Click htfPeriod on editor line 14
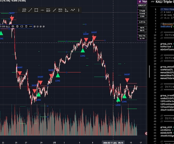 (x=166, y=47)
